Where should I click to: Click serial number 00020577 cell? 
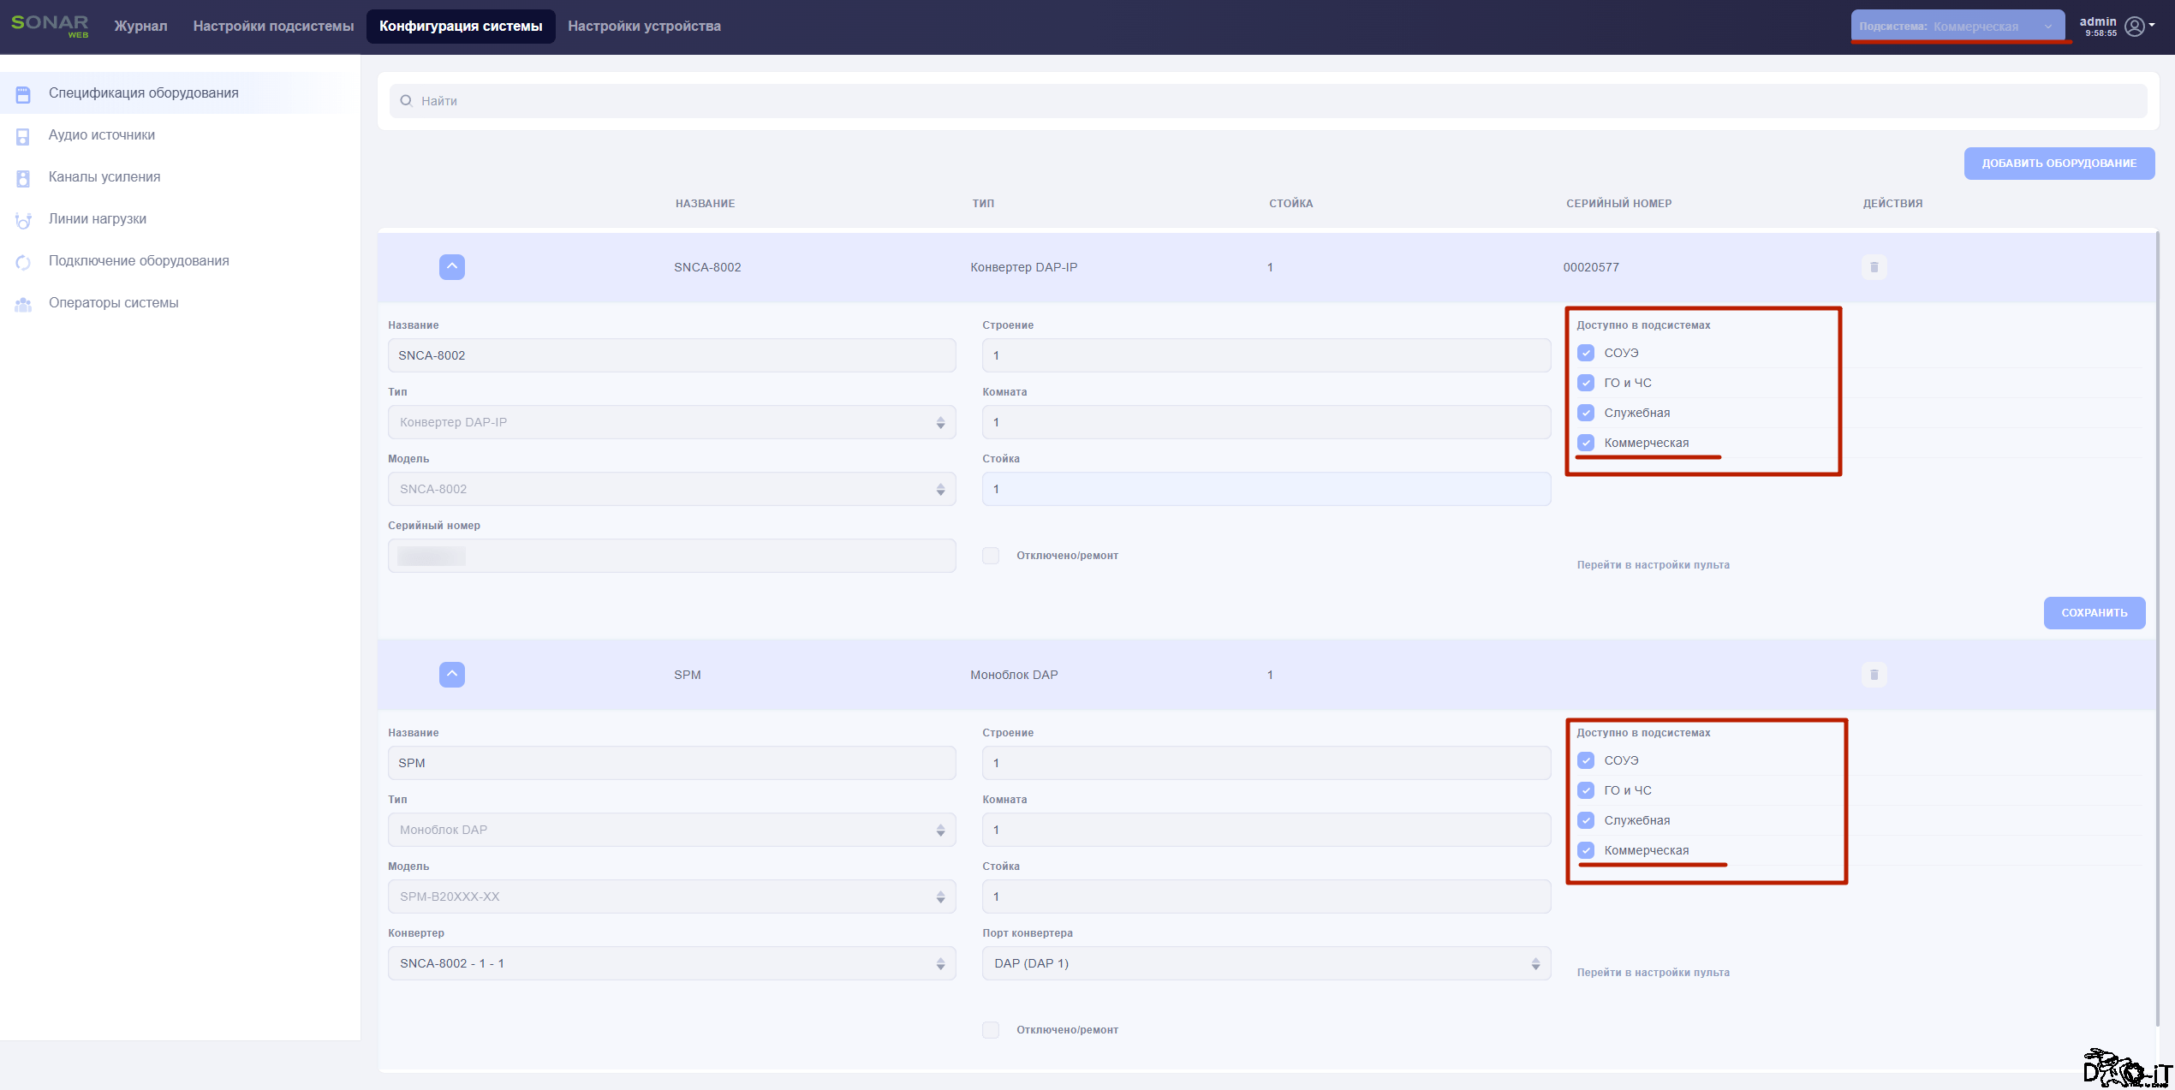coord(1591,267)
